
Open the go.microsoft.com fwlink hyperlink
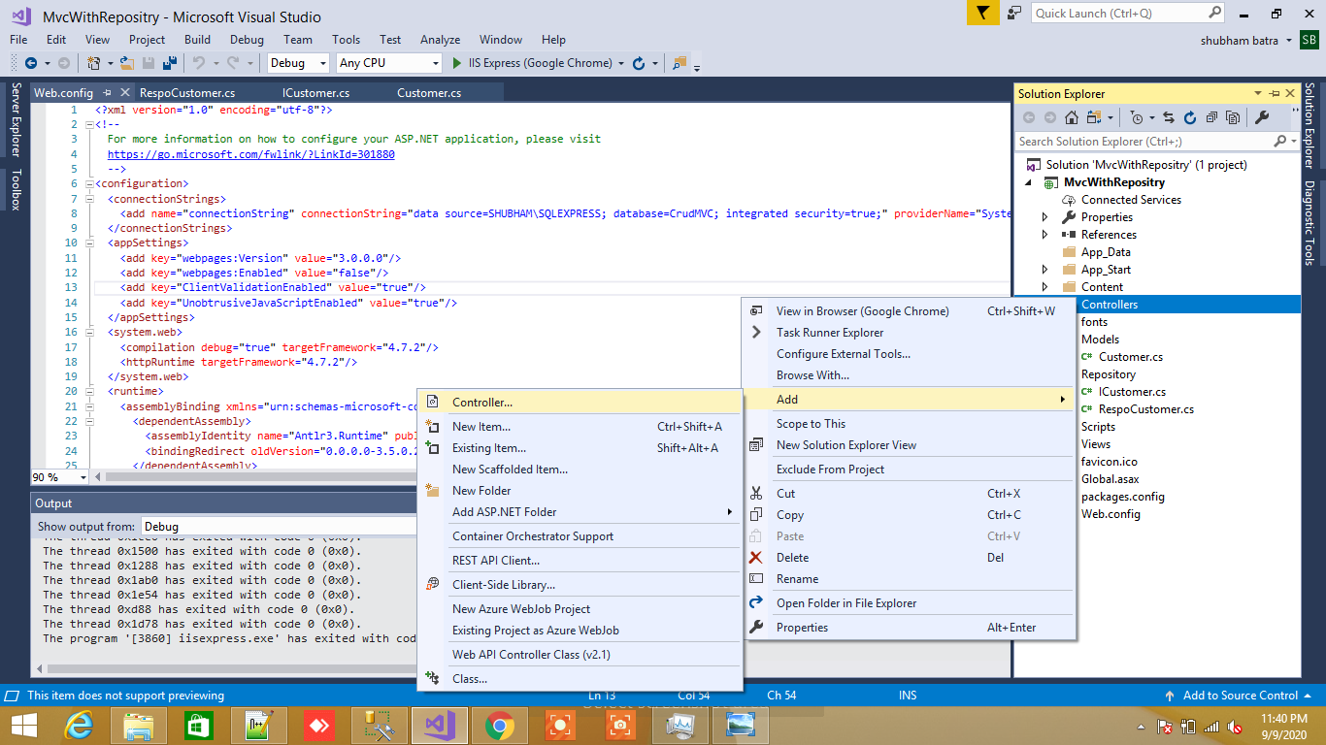[250, 154]
